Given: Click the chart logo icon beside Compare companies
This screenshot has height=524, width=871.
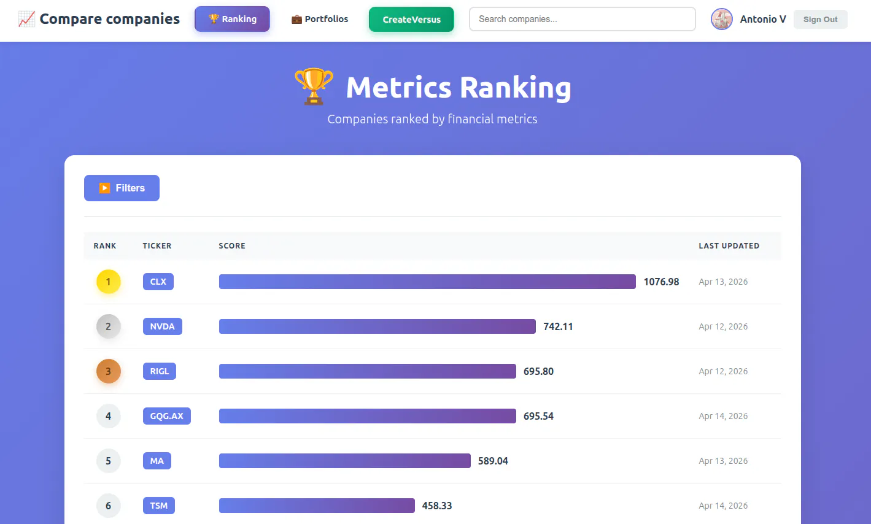Looking at the screenshot, I should pyautogui.click(x=26, y=19).
